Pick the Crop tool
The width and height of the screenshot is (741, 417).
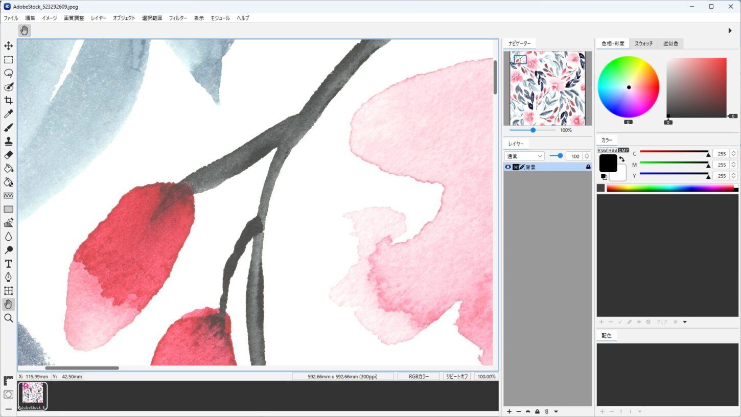pyautogui.click(x=8, y=101)
